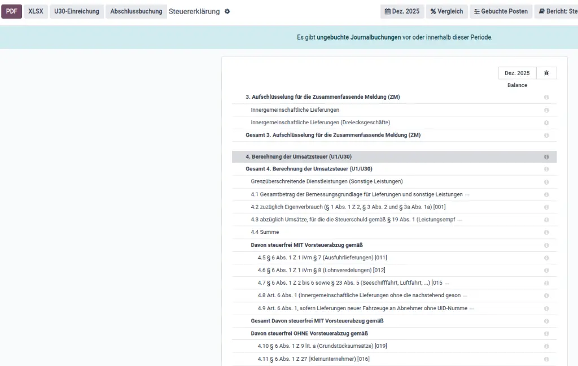The height and width of the screenshot is (366, 578).
Task: Click info icon for Innergemeinschaftliche Lieferungen (Dreiecksgeschäfte)
Action: [x=546, y=123]
